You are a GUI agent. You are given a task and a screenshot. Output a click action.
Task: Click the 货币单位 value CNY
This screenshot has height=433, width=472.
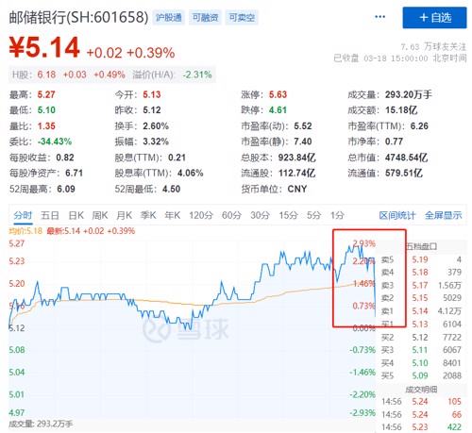tap(297, 190)
